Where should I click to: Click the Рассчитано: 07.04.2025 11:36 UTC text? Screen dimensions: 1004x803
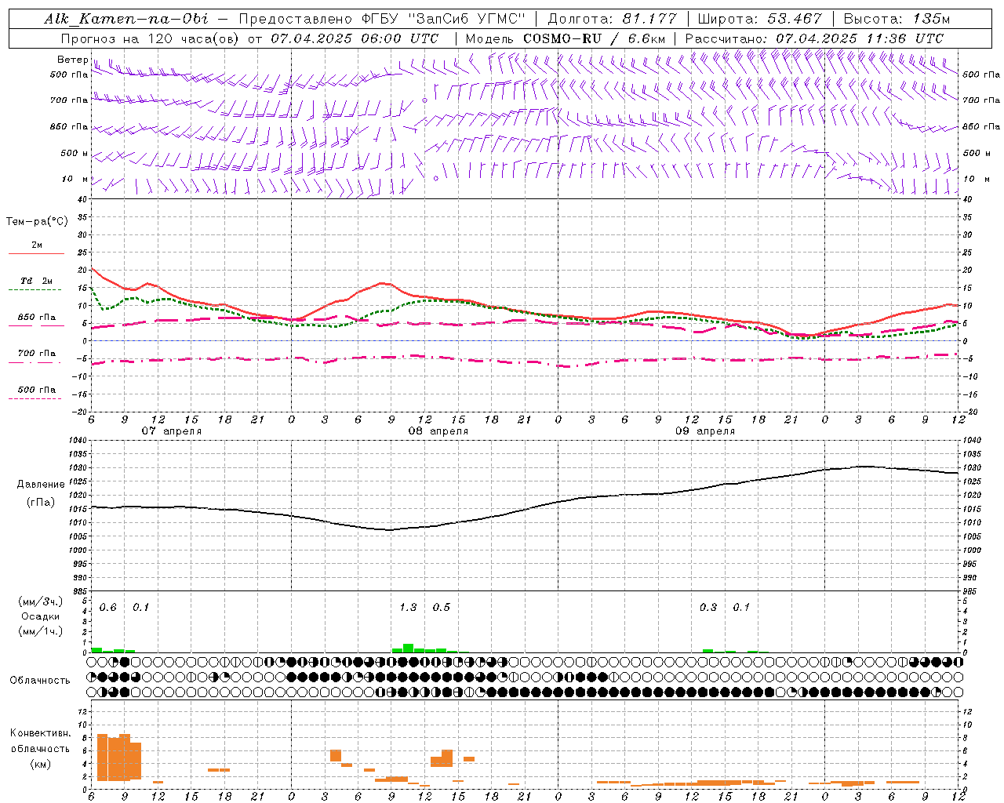(815, 38)
